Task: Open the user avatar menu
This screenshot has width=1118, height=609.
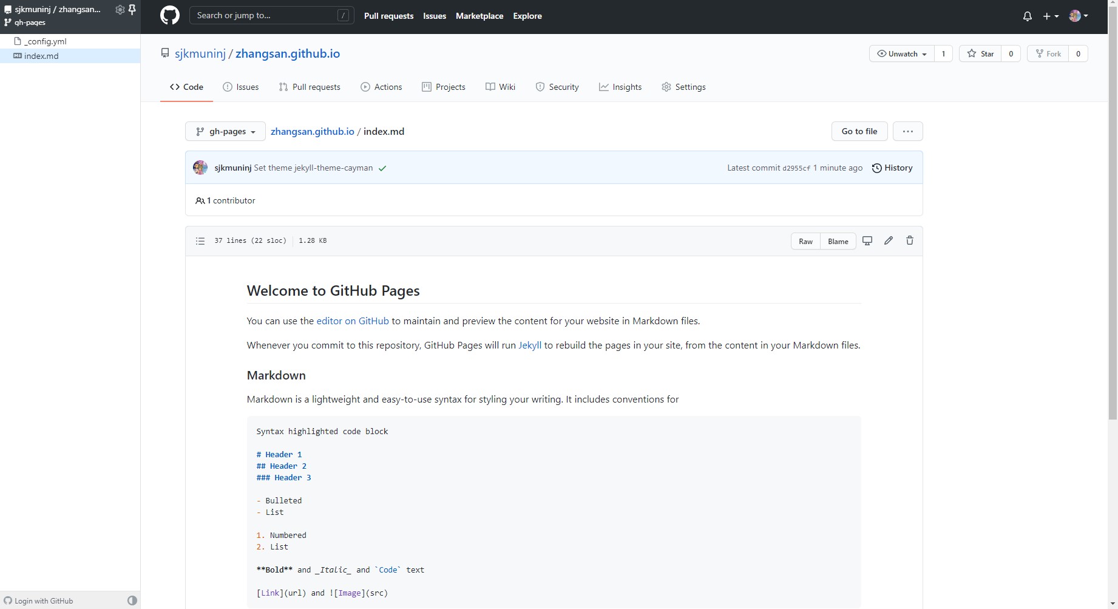Action: [x=1078, y=16]
